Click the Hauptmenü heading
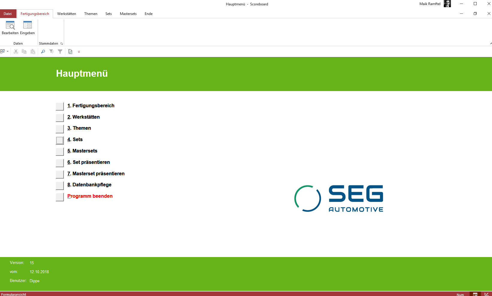 tap(82, 73)
